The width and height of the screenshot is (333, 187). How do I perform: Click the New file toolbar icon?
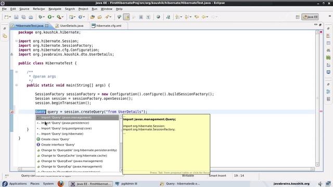[6, 17]
